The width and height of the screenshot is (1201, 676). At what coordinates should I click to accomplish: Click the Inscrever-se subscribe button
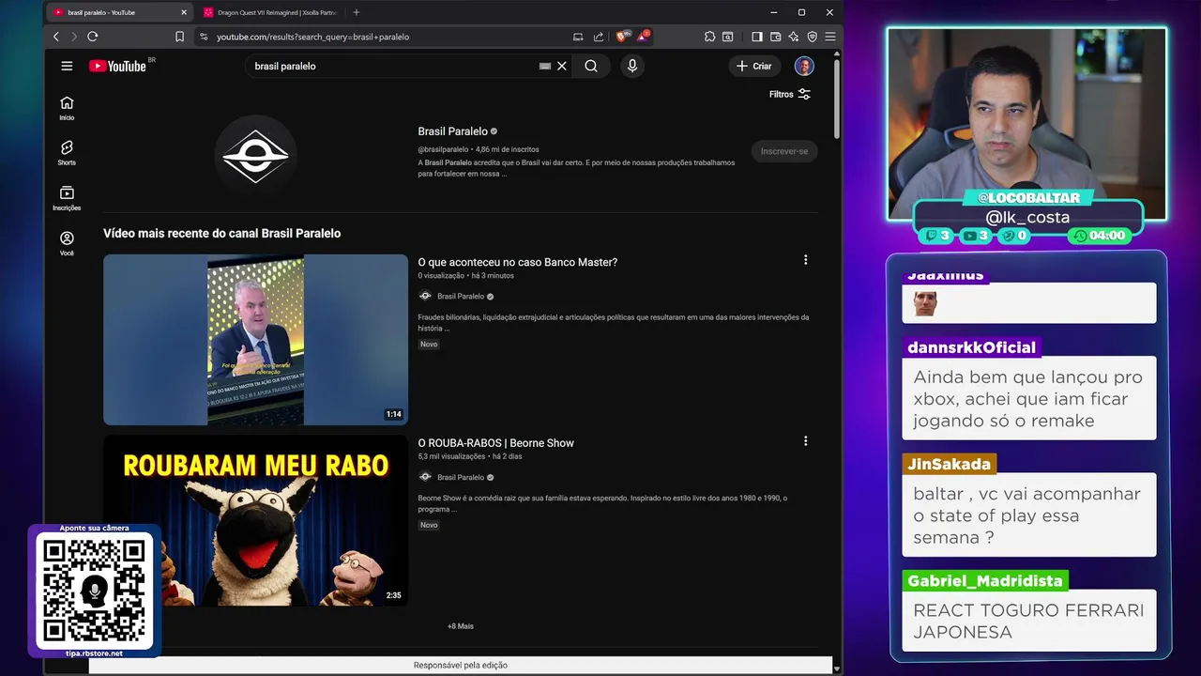784,151
